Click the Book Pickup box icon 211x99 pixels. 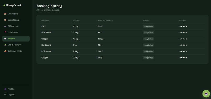(x=5, y=20)
